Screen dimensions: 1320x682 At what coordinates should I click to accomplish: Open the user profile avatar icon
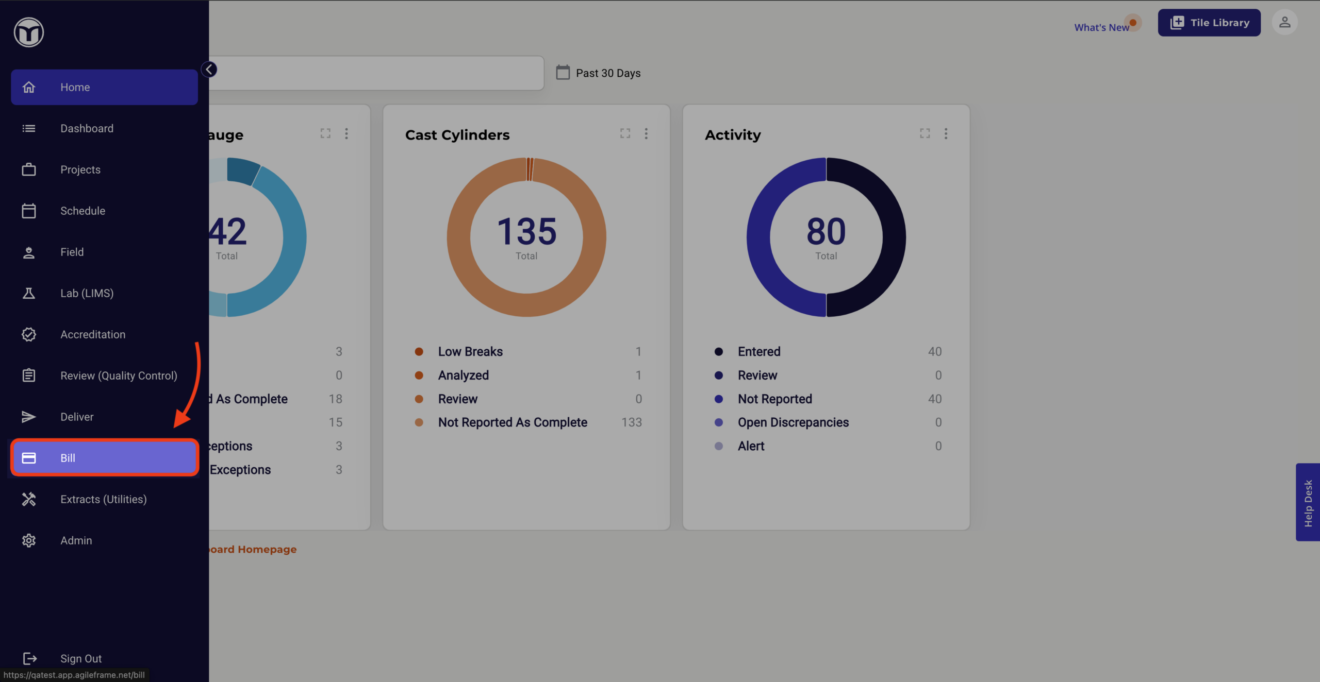pyautogui.click(x=1284, y=23)
